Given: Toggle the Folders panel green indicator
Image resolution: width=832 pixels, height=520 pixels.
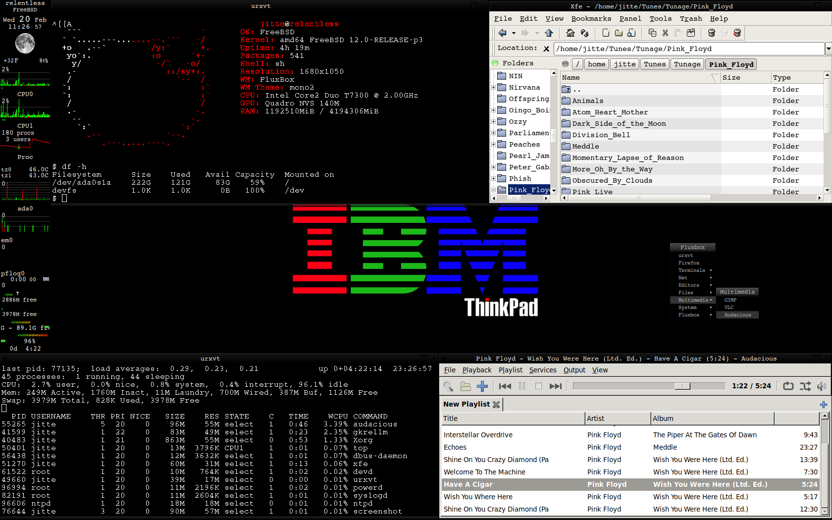Looking at the screenshot, I should pos(495,63).
